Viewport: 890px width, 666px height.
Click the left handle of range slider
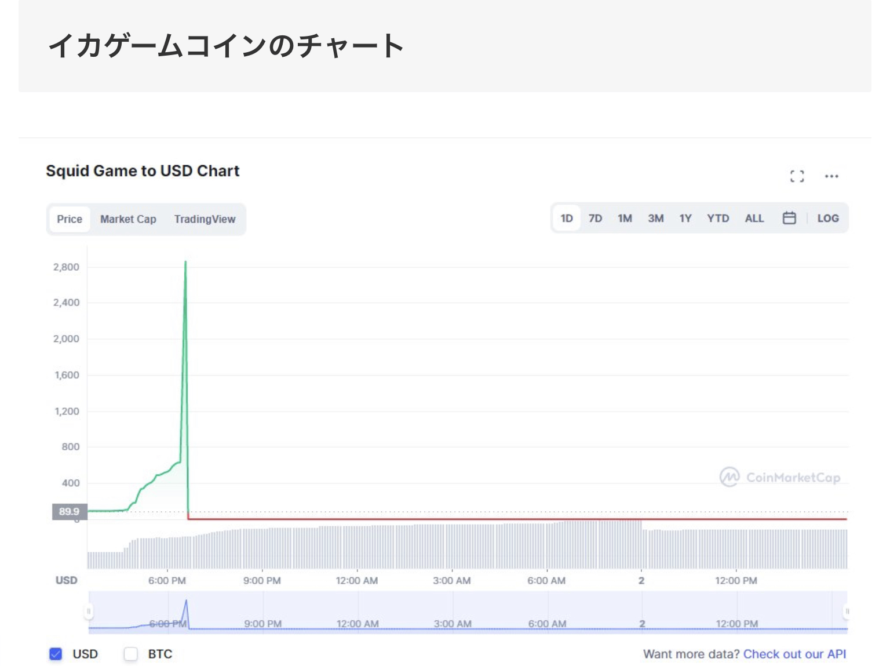[x=89, y=611]
